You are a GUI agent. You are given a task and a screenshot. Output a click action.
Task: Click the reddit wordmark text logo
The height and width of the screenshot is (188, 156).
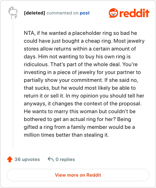tap(134, 13)
